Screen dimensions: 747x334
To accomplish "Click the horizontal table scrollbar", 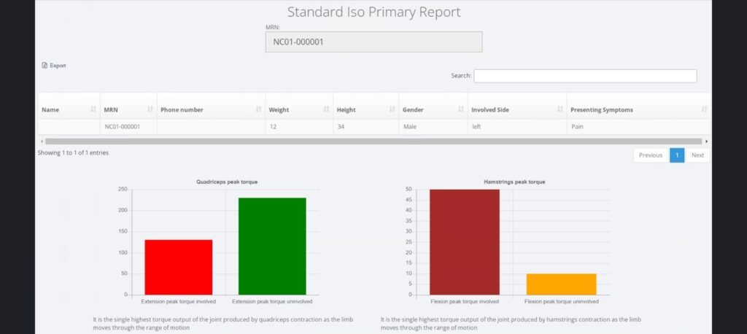I will click(x=373, y=141).
